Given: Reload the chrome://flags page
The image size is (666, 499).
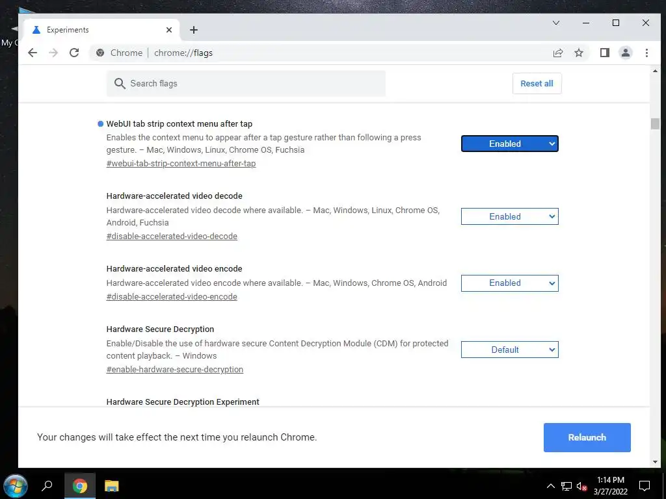Looking at the screenshot, I should click(x=74, y=53).
